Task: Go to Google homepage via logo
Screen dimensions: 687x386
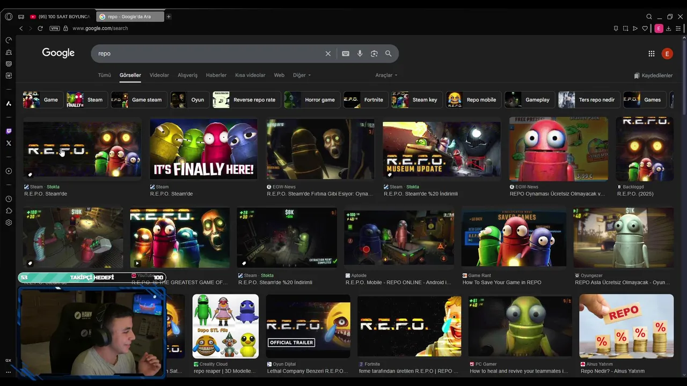Action: 59,53
